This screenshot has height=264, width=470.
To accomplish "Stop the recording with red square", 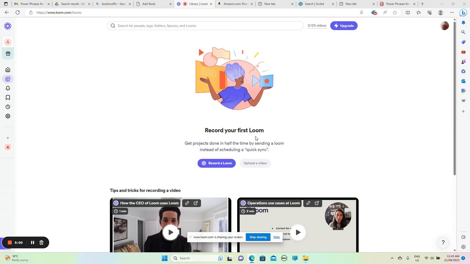I will point(10,242).
